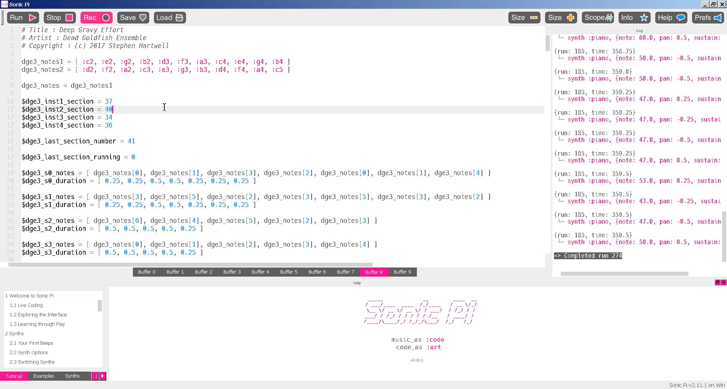Screen dimensions: 727x389
Task: Click '=> Completed run 274' log message
Action: pyautogui.click(x=588, y=256)
